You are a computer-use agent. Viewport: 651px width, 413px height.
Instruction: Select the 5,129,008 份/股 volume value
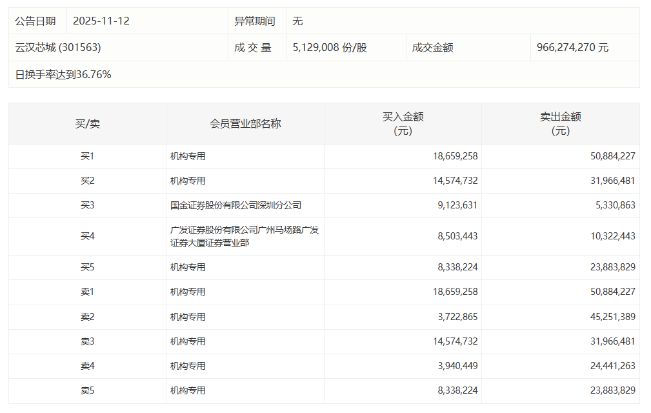(330, 48)
